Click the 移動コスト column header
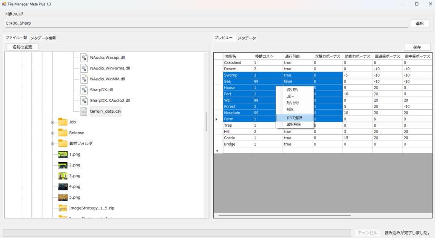This screenshot has height=238, width=435. [268, 56]
